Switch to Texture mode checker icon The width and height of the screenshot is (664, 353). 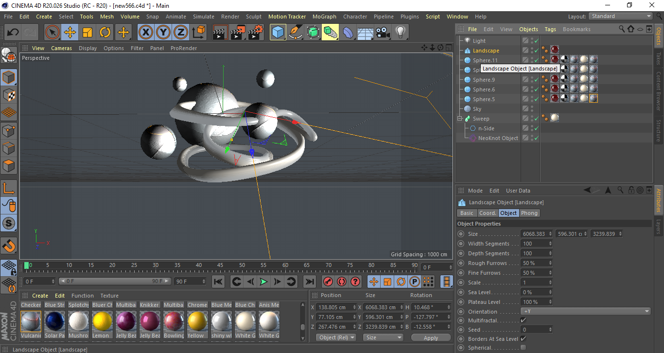pos(9,95)
